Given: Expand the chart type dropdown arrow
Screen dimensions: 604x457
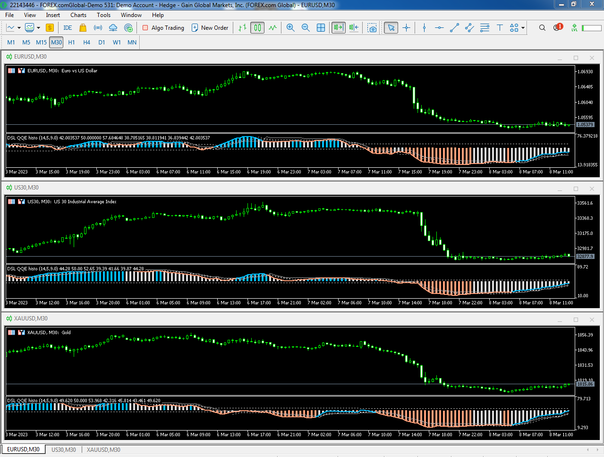Looking at the screenshot, I should point(19,28).
